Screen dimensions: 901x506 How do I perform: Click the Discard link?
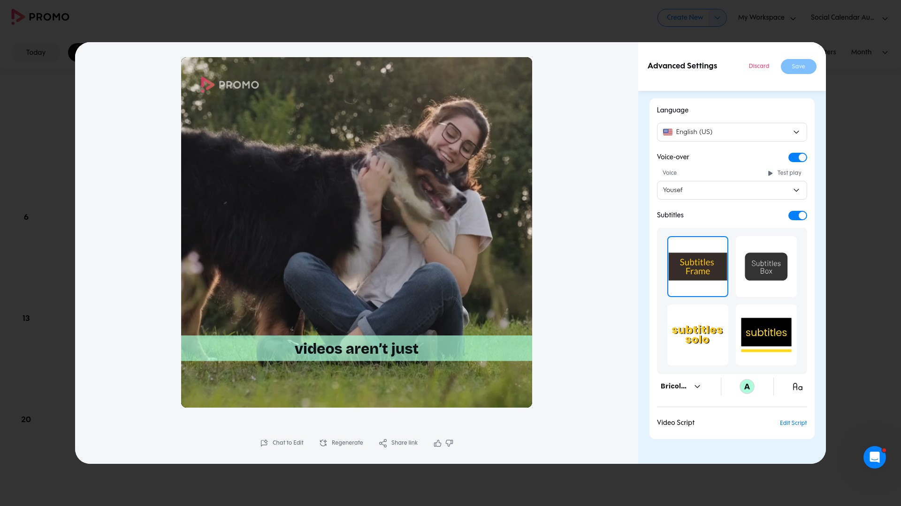pyautogui.click(x=759, y=66)
